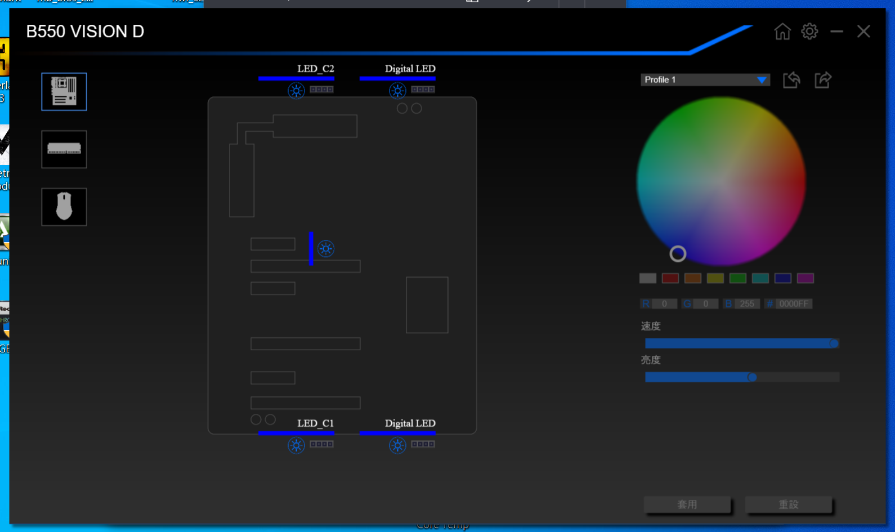Click the import profile icon
The width and height of the screenshot is (895, 532).
tap(791, 80)
